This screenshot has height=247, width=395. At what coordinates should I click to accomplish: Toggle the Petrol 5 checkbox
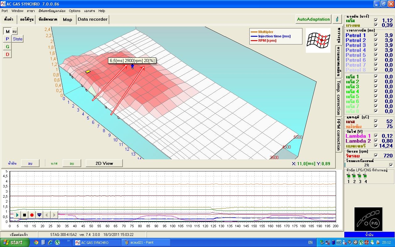(x=376, y=55)
